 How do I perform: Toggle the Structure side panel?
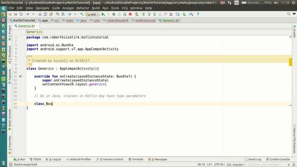10,55
